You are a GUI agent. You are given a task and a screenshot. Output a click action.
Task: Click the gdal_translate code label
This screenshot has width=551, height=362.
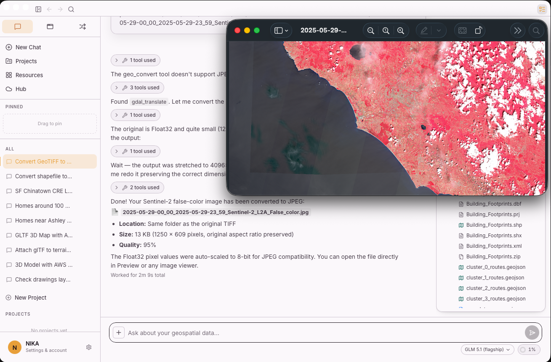149,102
